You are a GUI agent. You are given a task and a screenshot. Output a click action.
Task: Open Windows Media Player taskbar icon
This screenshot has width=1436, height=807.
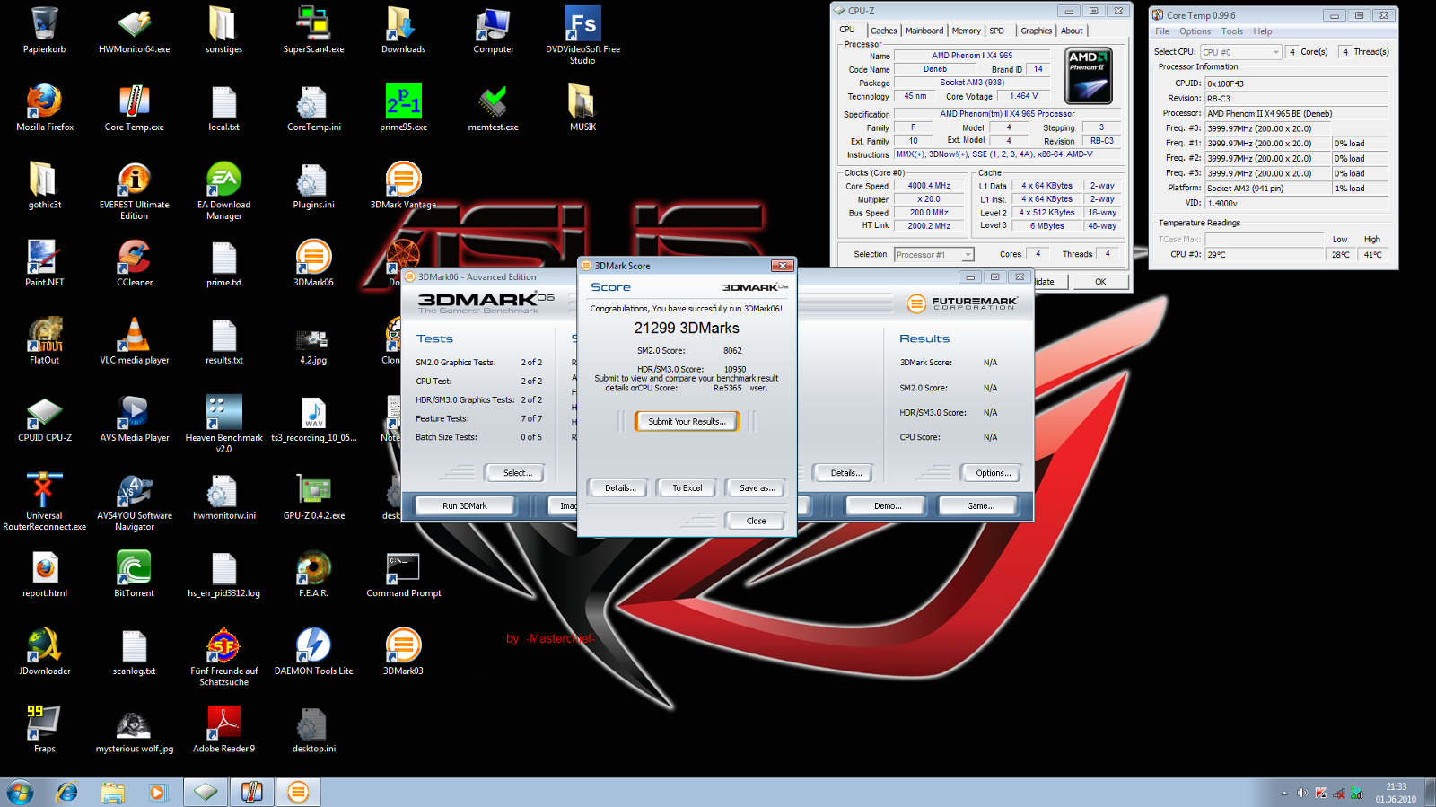157,792
